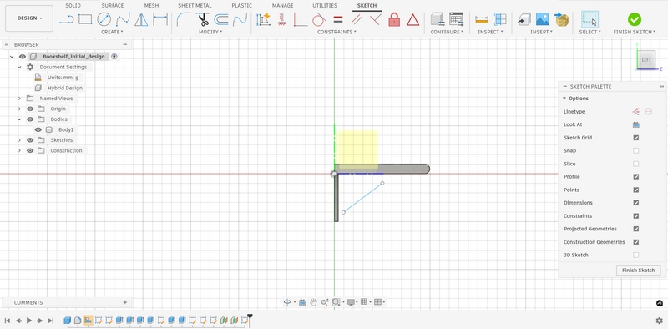
Task: Expand the Construction folder
Action: point(19,150)
